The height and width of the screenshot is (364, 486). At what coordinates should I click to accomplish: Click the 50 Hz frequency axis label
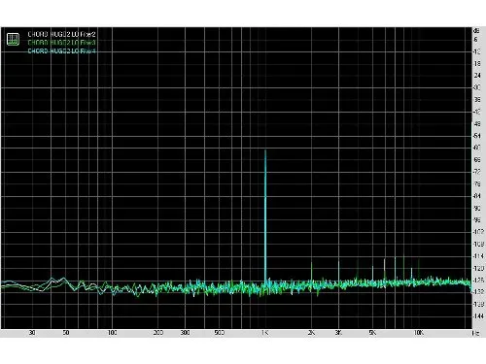(66, 333)
